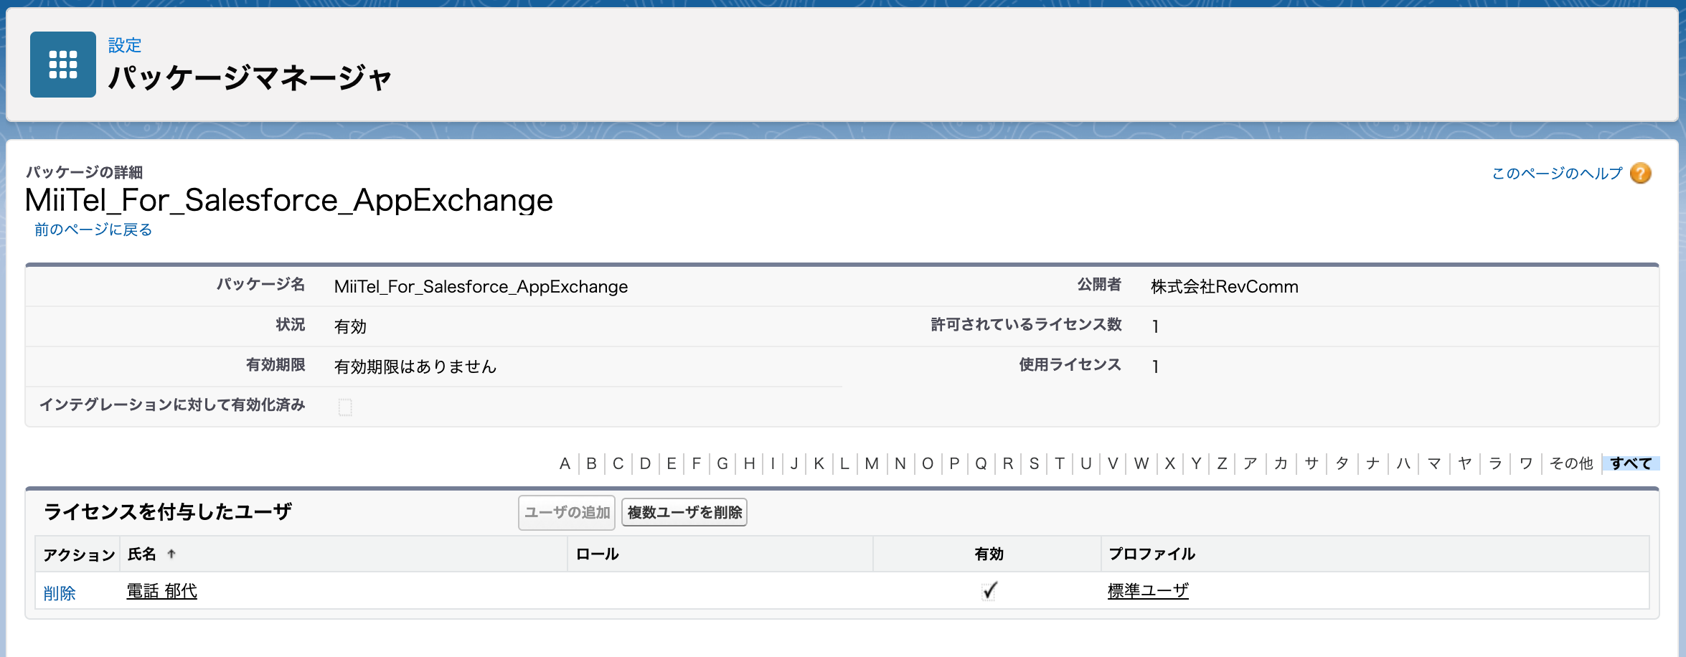Filter users by letter J

point(794,463)
